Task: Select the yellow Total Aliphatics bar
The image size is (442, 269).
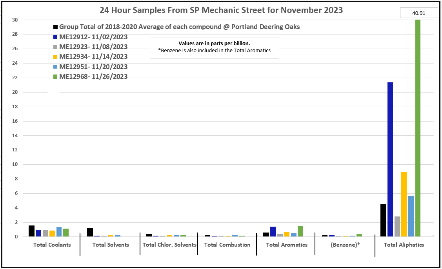Action: click(404, 204)
